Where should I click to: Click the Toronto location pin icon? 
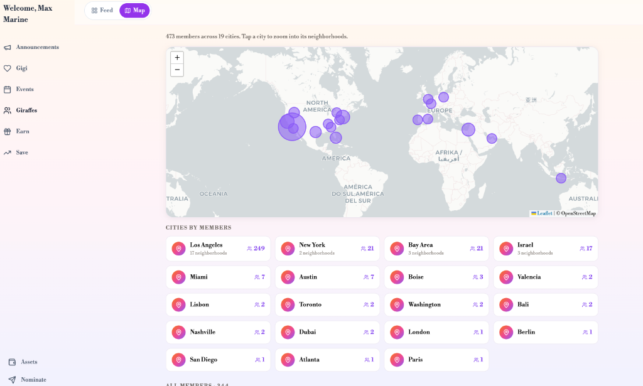coord(288,305)
